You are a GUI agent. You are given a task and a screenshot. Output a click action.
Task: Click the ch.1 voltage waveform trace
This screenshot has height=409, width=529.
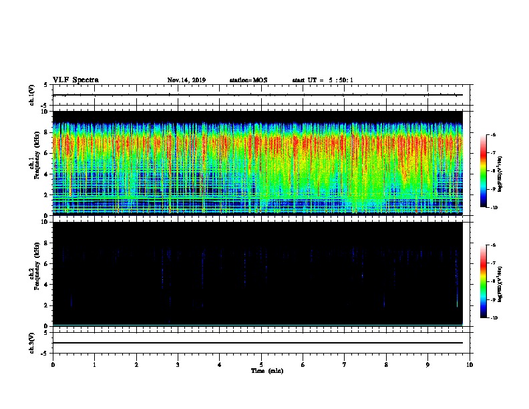(x=258, y=95)
